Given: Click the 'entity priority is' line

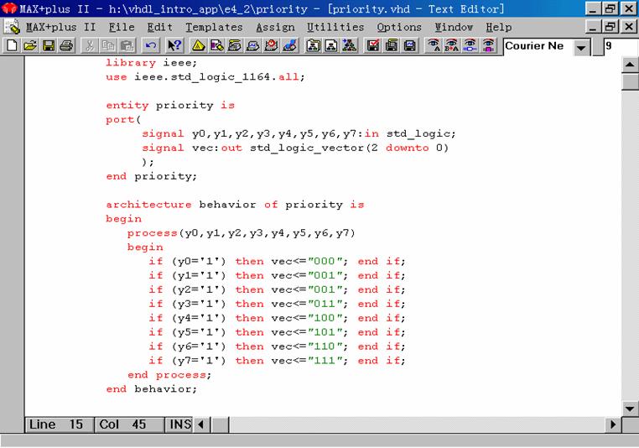Looking at the screenshot, I should [170, 105].
